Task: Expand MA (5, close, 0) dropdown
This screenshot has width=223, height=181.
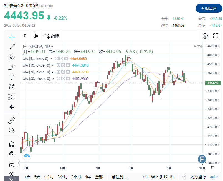Action: 51,59
